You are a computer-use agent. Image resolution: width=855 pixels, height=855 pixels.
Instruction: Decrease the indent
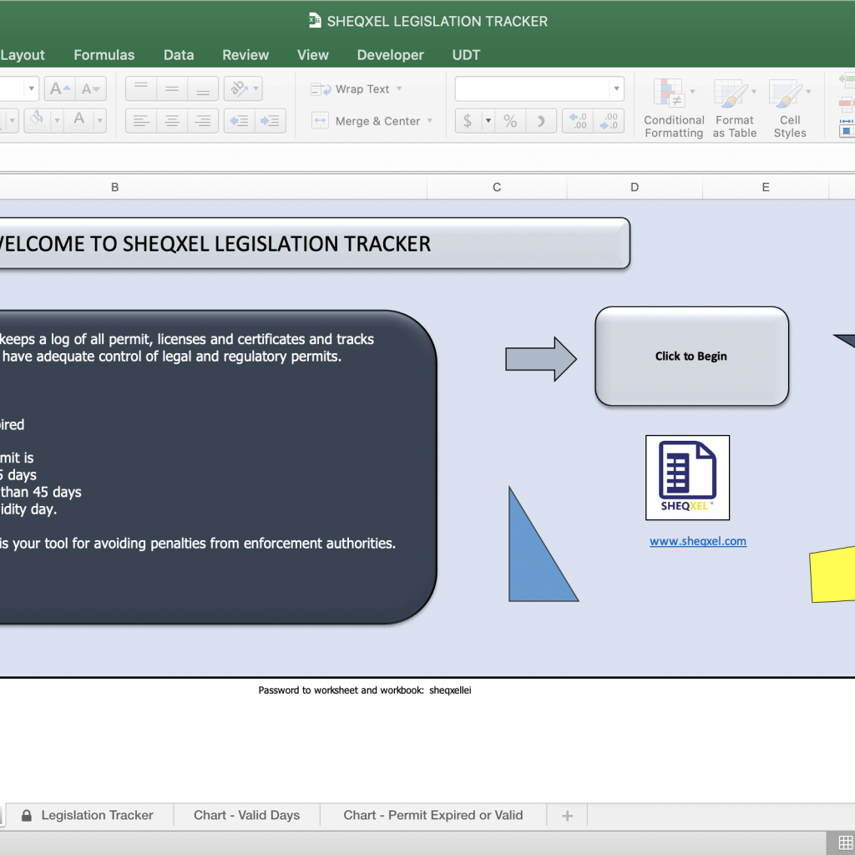pyautogui.click(x=239, y=120)
